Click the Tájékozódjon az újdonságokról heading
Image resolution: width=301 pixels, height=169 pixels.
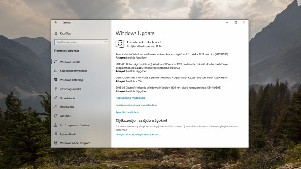[142, 120]
